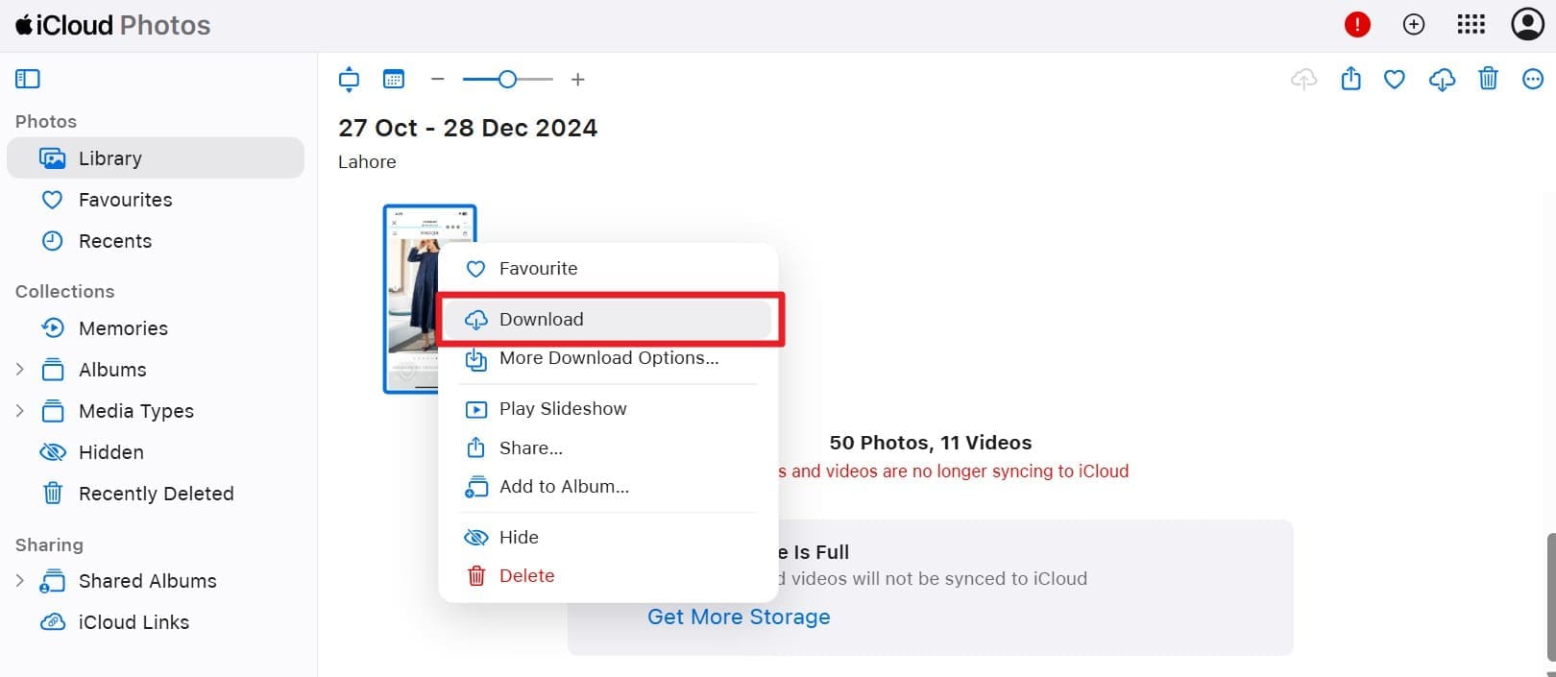This screenshot has width=1556, height=677.
Task: Expand the Media Types section
Action: tap(19, 410)
